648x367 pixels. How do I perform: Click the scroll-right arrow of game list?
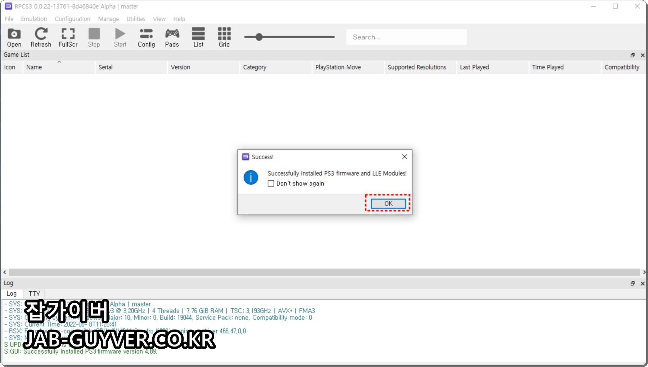(x=644, y=272)
